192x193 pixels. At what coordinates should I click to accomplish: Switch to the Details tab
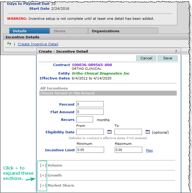(x=29, y=31)
